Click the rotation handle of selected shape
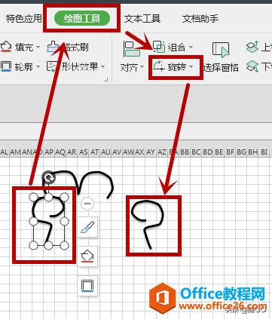The image size is (272, 319). tap(49, 178)
